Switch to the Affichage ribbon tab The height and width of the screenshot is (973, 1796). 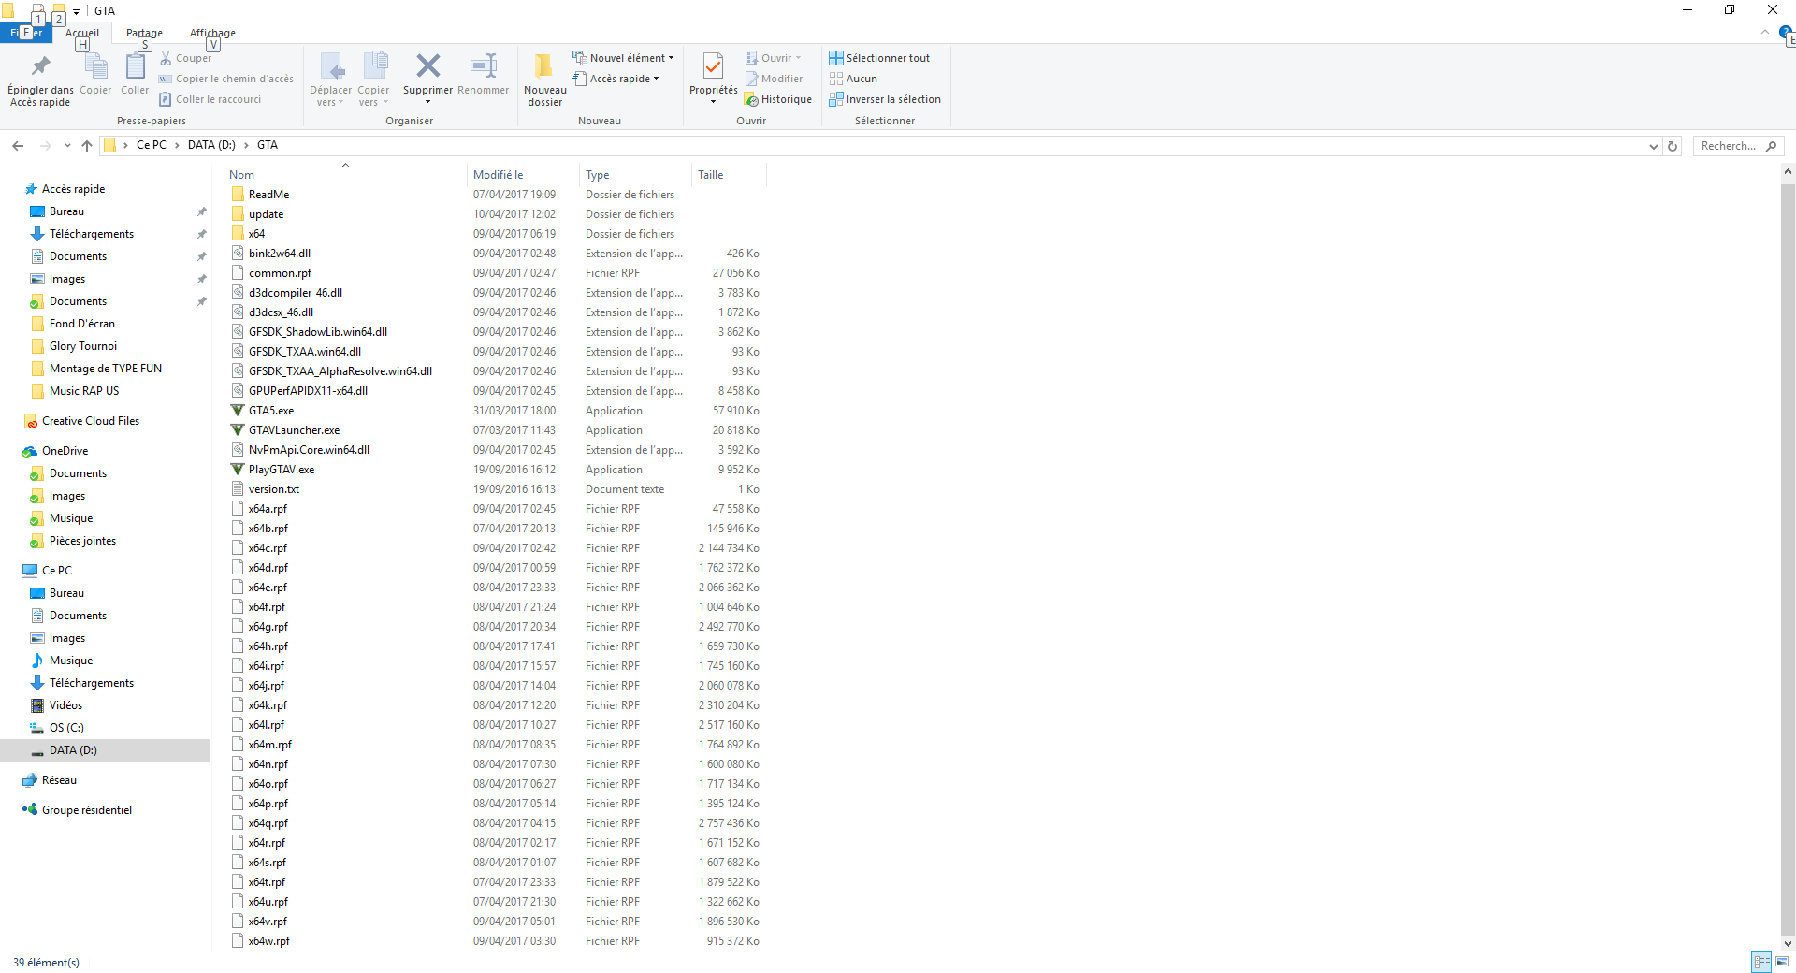pyautogui.click(x=212, y=33)
